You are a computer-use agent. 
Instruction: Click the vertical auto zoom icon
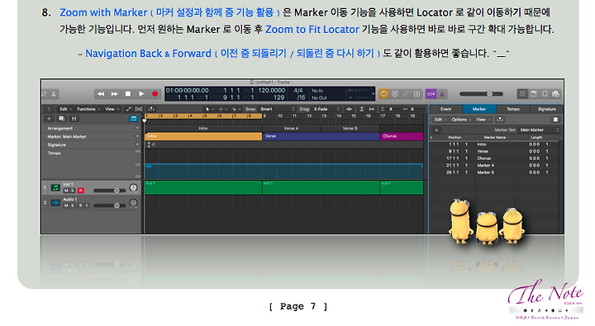pos(362,109)
